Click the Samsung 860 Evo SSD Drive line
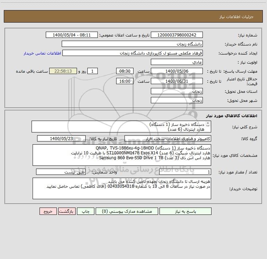Screen dimensions: 267x259 point(155,158)
